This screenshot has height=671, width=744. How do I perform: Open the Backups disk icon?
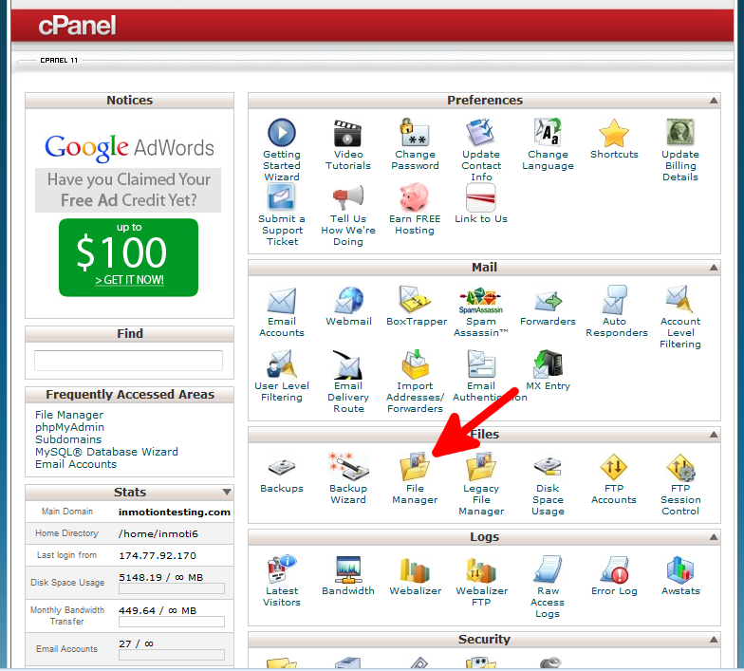click(x=282, y=467)
